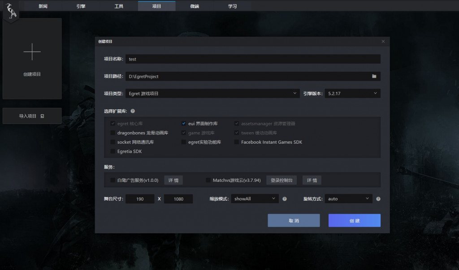Click the 创建项目 card
459x270 pixels.
(32, 59)
